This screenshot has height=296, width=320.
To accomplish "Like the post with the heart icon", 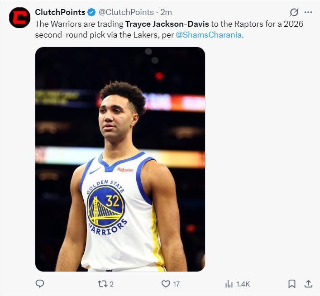I will coord(166,284).
